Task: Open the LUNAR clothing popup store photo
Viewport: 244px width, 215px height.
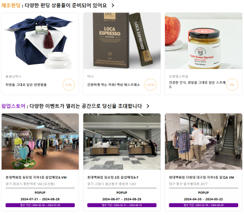Action: (x=40, y=142)
